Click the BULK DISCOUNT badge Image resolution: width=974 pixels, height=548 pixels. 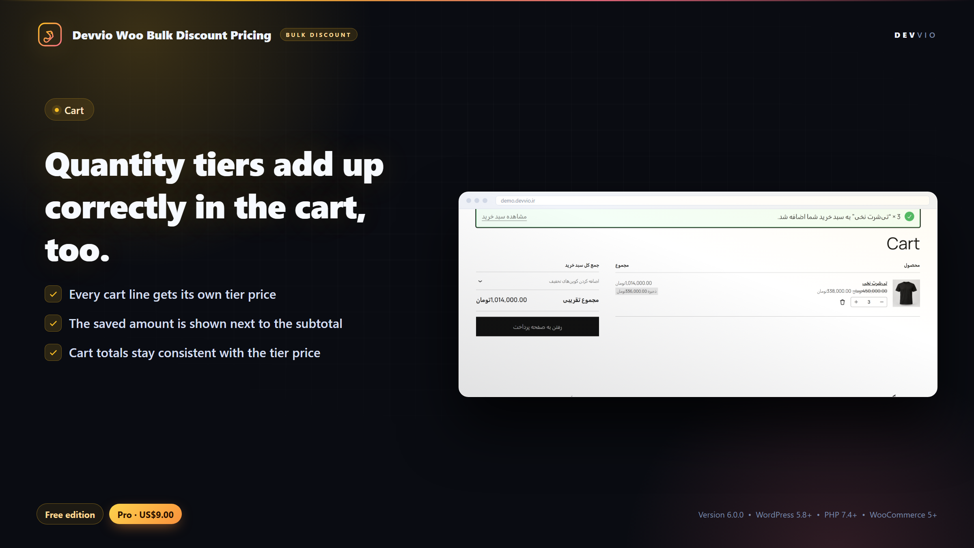(319, 35)
